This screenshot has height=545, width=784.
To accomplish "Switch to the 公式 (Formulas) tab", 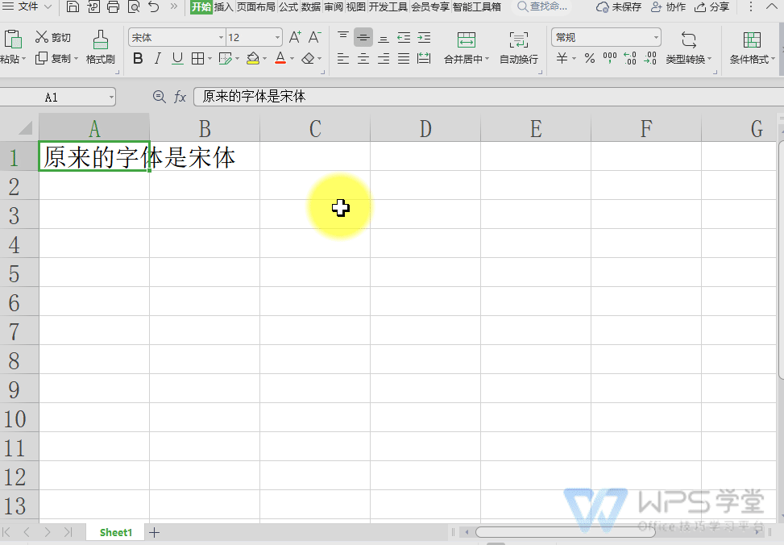I will coord(288,7).
